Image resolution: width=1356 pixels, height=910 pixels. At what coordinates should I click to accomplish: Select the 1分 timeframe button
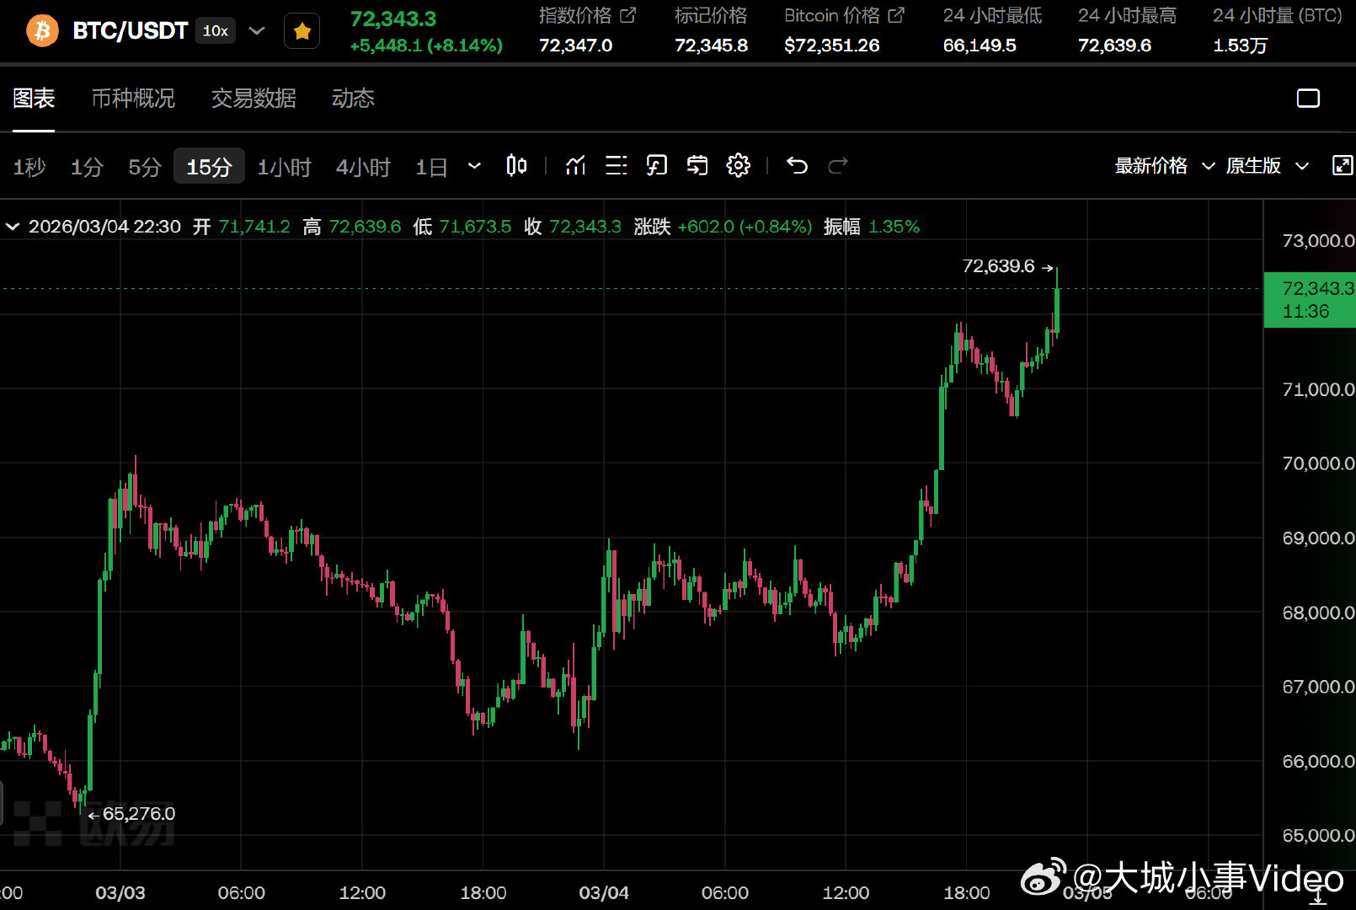tap(87, 167)
